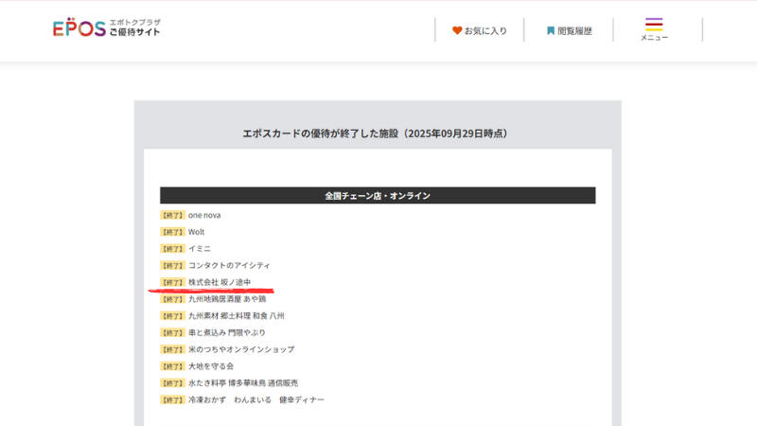Click the 大地を守る会 entry
This screenshot has height=426, width=757.
(211, 366)
